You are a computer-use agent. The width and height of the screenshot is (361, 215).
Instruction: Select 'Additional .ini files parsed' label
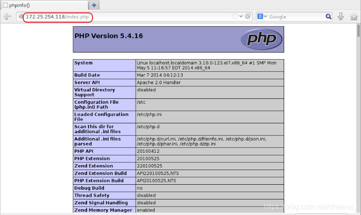point(97,142)
